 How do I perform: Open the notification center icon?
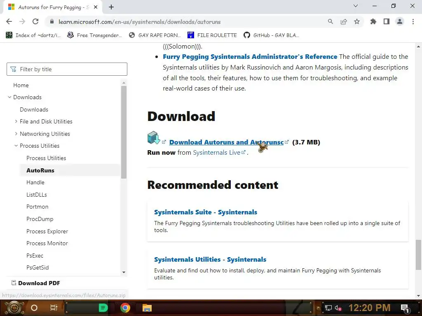pos(405,308)
